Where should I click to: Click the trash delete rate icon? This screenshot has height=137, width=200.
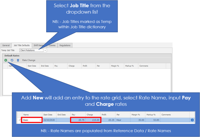tap(18, 60)
